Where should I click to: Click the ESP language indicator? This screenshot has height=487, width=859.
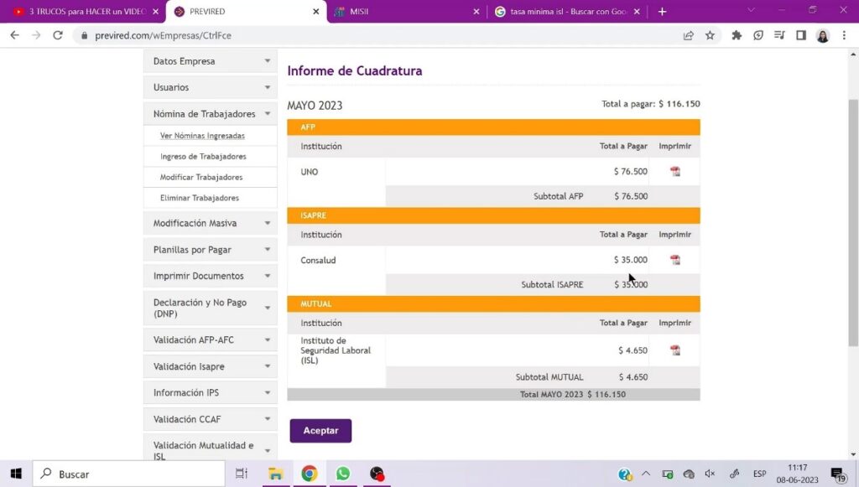click(759, 474)
